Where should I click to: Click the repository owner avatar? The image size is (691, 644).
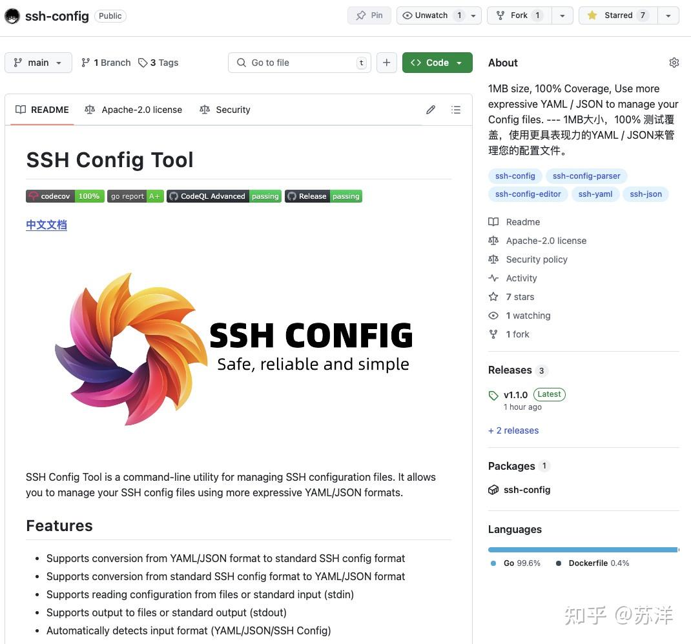[12, 16]
